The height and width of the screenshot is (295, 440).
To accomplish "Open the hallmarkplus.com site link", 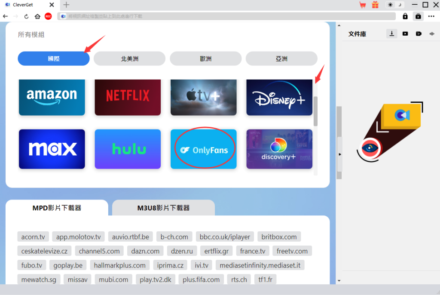I will click(x=120, y=265).
